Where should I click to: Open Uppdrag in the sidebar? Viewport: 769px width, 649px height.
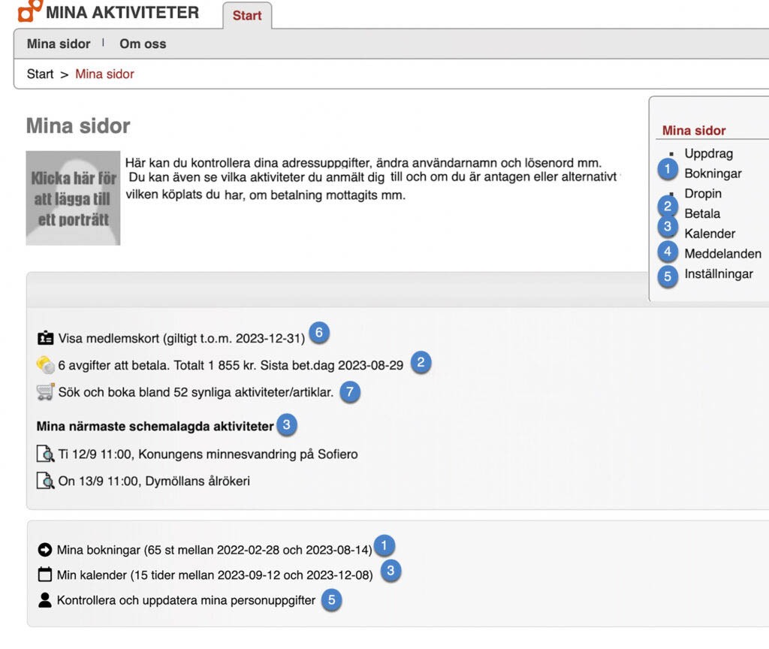tap(708, 153)
